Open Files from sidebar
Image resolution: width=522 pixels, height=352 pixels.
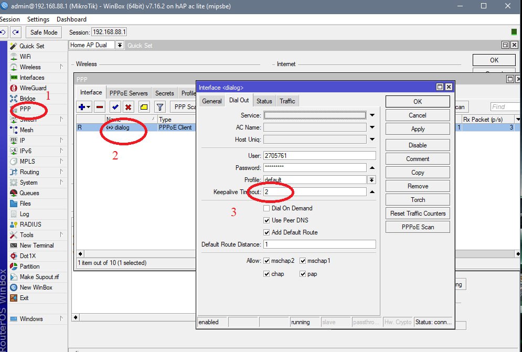(x=25, y=204)
